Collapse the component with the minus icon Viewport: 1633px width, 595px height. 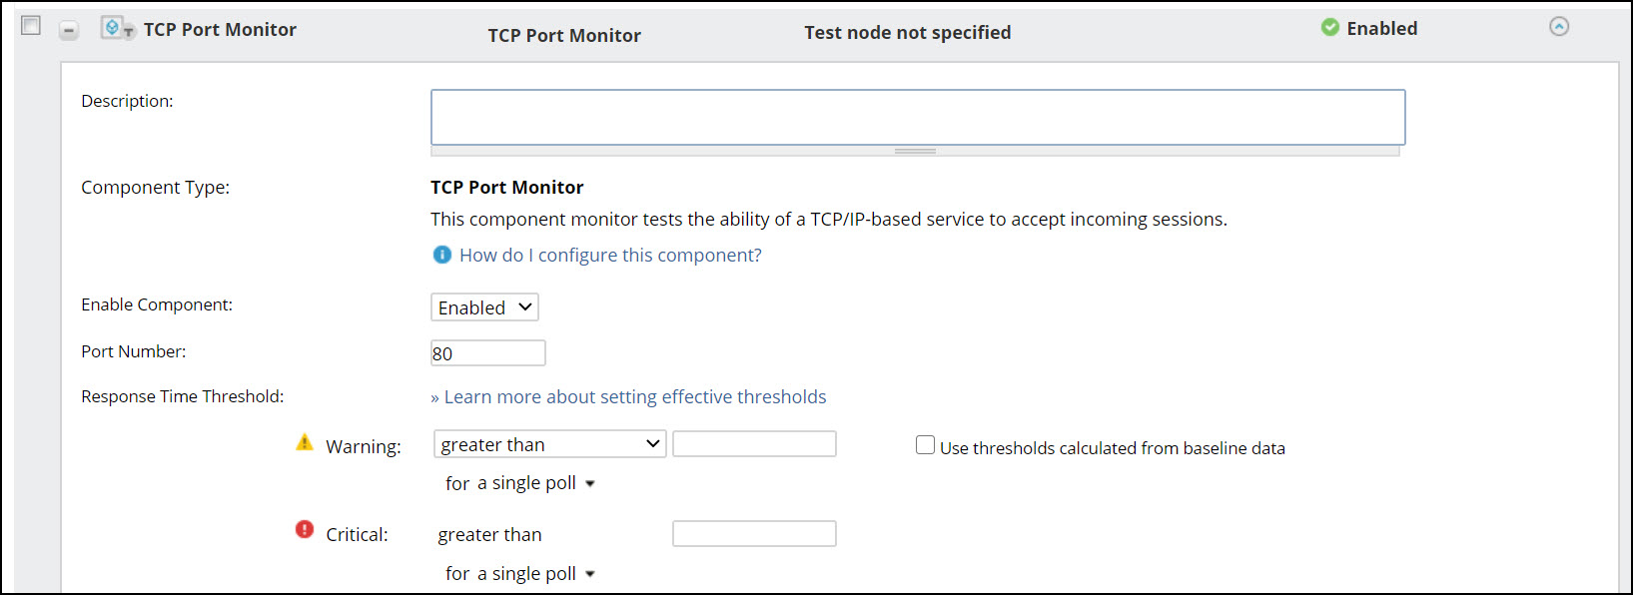tap(68, 31)
